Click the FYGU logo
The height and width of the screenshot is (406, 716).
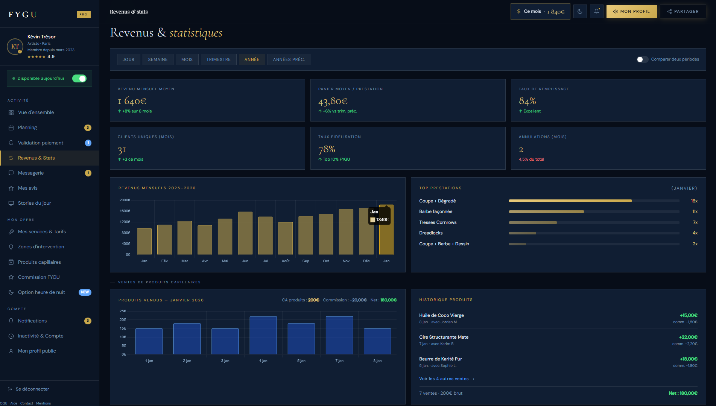pyautogui.click(x=23, y=14)
